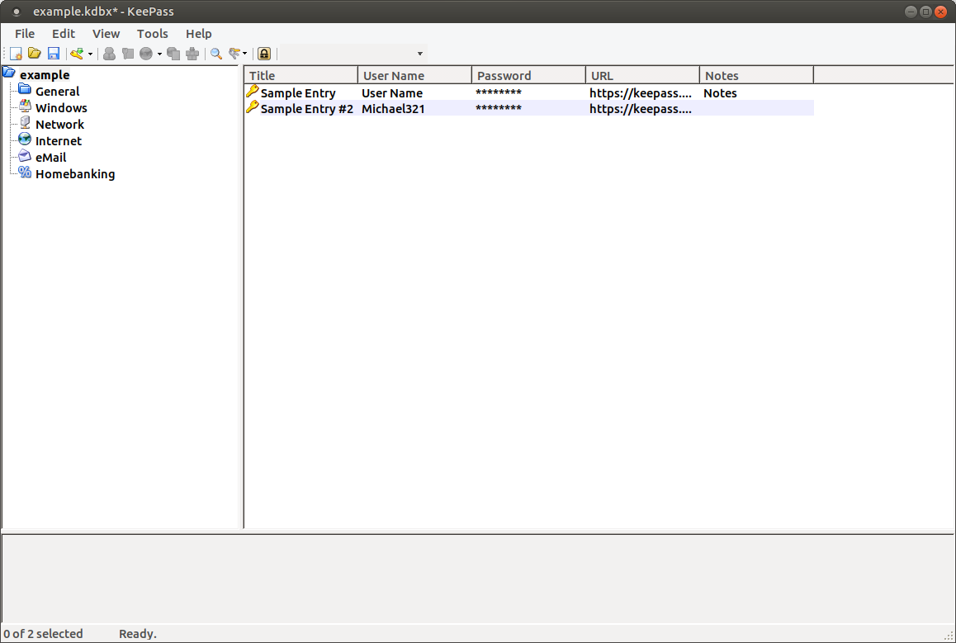Screen dimensions: 956x643
Task: Click the "User Name" cell of Sample Entry
Action: coord(392,93)
